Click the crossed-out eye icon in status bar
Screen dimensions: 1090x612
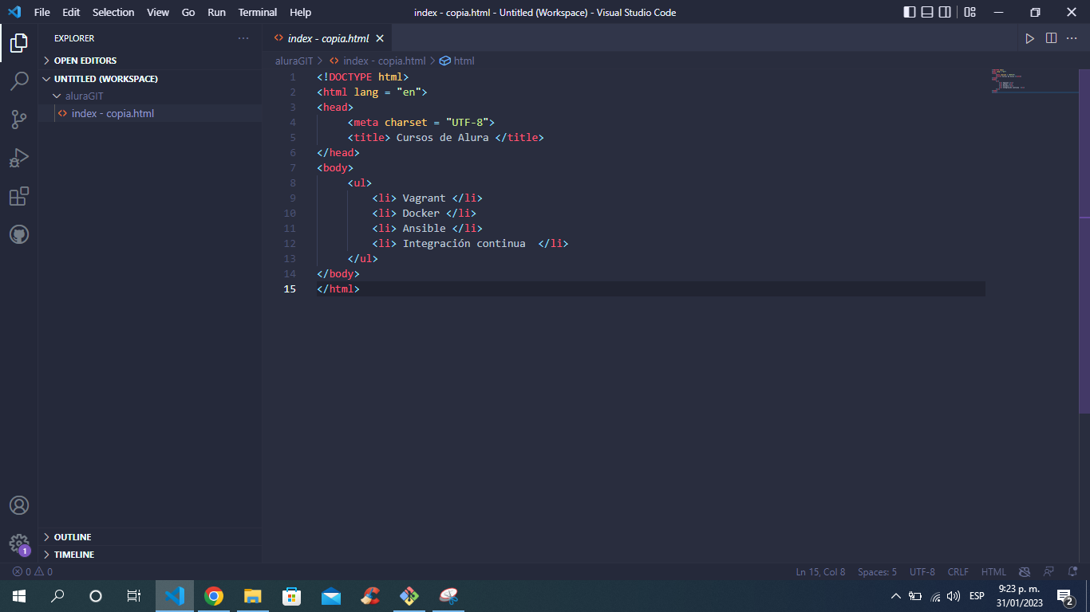(1025, 572)
